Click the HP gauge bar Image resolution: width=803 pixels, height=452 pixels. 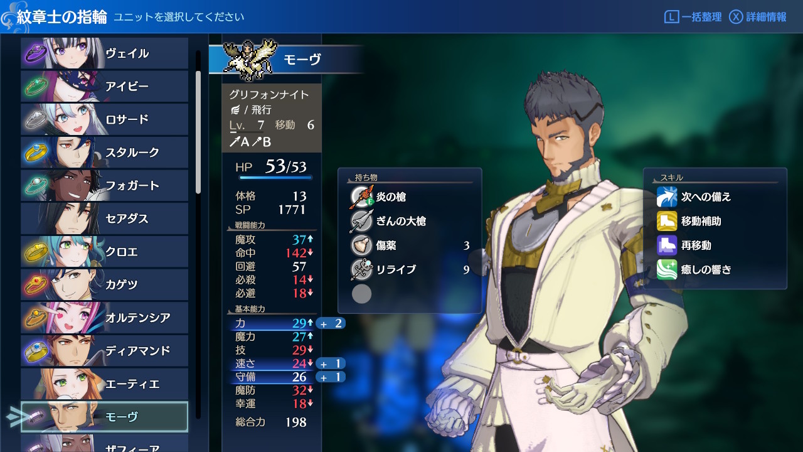(275, 178)
